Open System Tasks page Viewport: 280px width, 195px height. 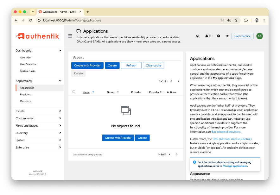pos(28,71)
